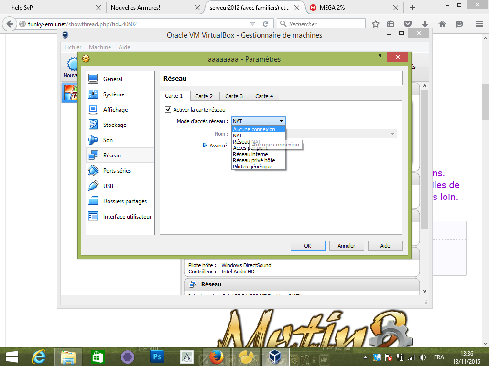Open the Interface utilisateur icon
Screen dimensions: 489x366
[x=93, y=216]
